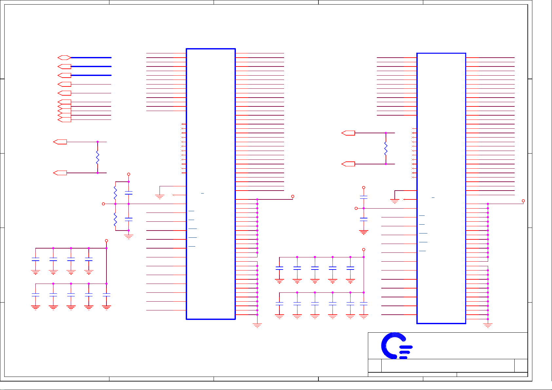This screenshot has height=390, width=552.
Task: Select resistor between the two left-side ports
Action: tap(98, 158)
